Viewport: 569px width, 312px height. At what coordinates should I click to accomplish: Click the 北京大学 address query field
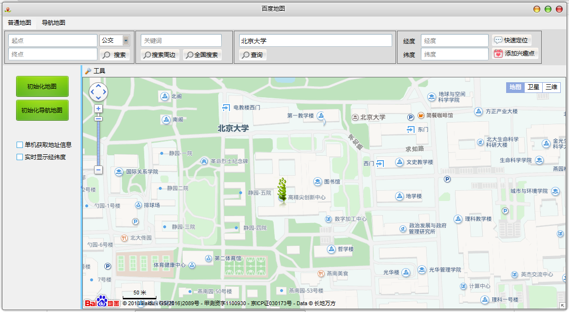(315, 40)
